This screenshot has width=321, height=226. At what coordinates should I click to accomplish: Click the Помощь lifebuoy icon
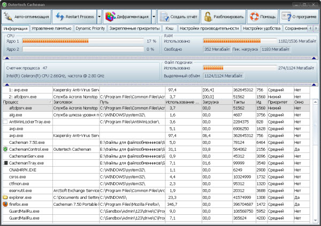click(x=255, y=15)
